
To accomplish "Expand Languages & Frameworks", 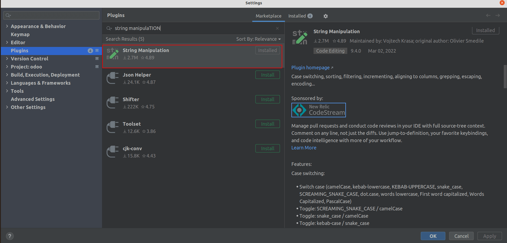I will point(7,83).
